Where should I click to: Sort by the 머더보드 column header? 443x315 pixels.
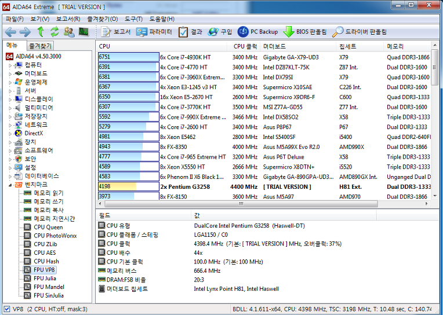point(298,46)
